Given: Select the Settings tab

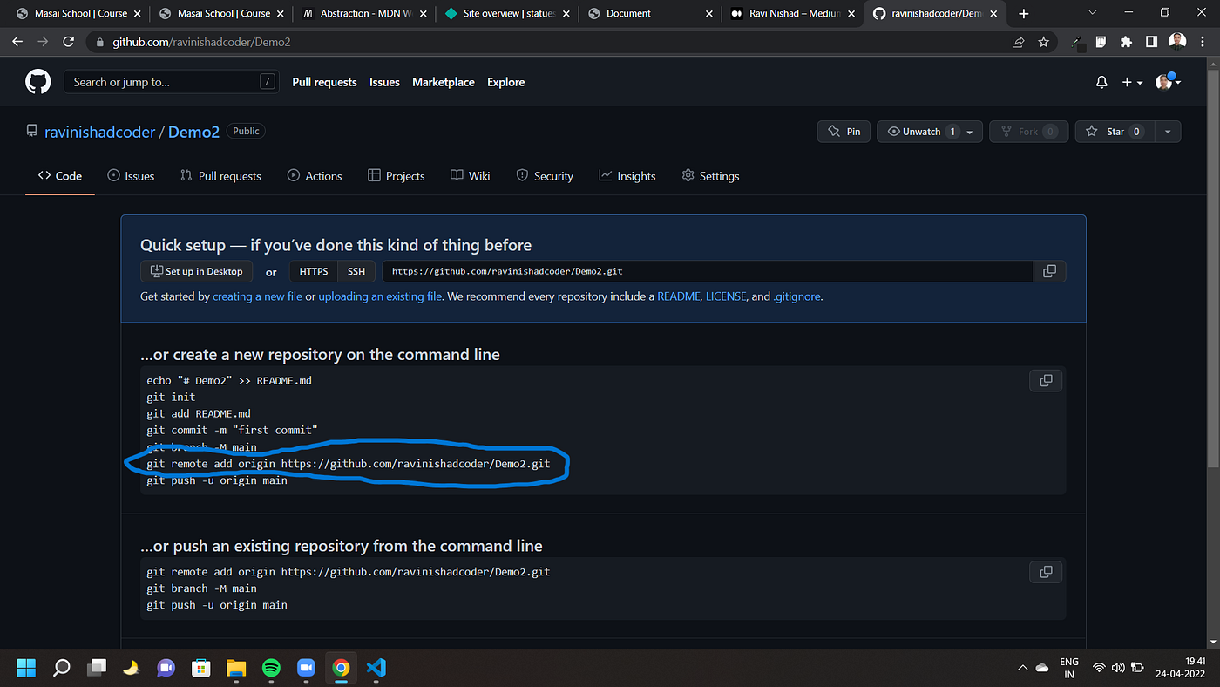Looking at the screenshot, I should (710, 175).
